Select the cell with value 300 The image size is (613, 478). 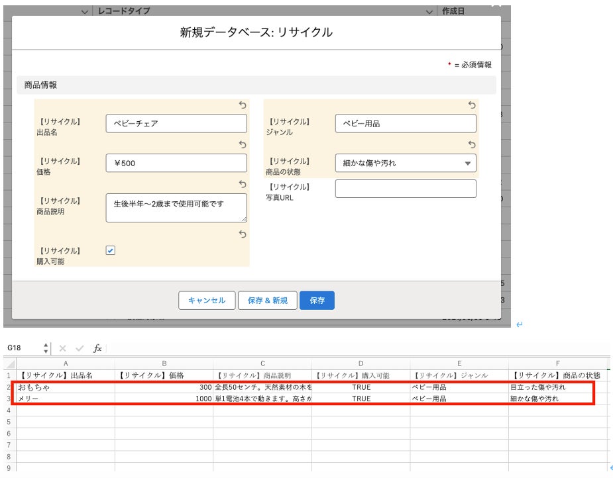point(164,387)
